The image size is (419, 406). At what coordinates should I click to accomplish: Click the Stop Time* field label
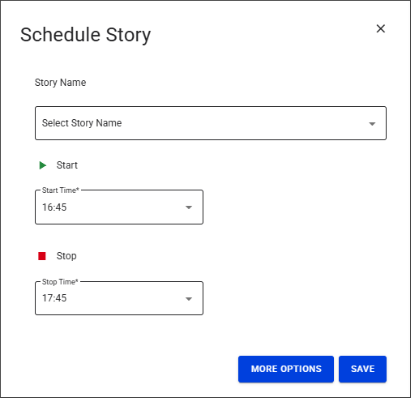pyautogui.click(x=60, y=282)
